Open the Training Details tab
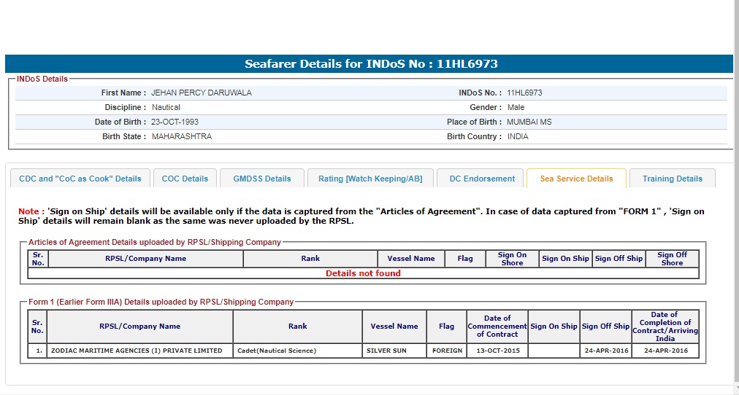 click(672, 179)
